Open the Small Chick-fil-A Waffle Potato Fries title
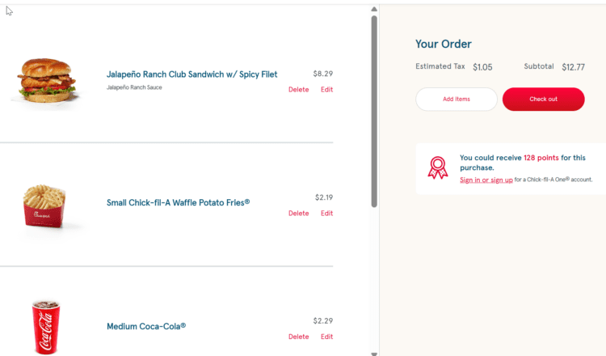Image resolution: width=606 pixels, height=356 pixels. 178,202
